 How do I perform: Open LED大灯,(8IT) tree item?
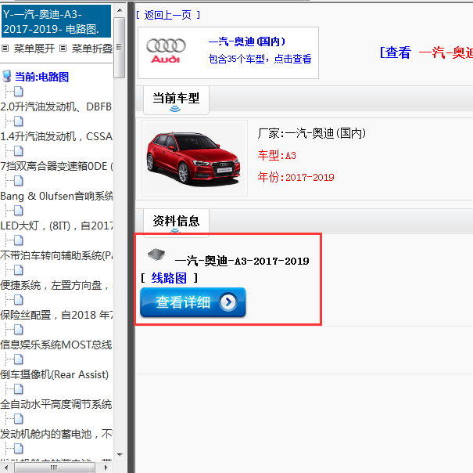pyautogui.click(x=56, y=226)
